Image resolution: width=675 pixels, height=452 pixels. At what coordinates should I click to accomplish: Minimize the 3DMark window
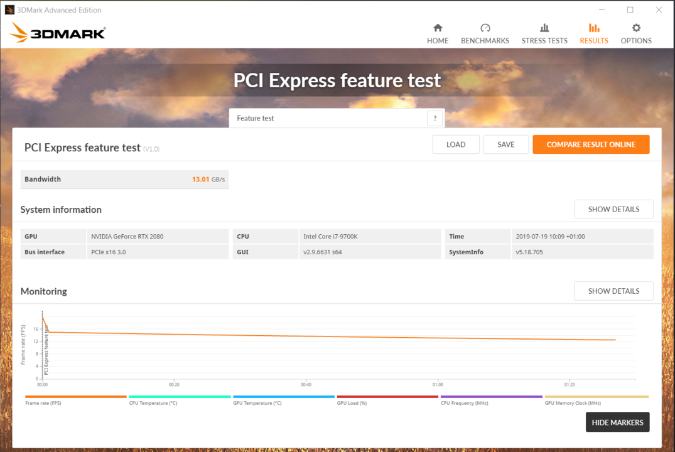click(x=602, y=9)
